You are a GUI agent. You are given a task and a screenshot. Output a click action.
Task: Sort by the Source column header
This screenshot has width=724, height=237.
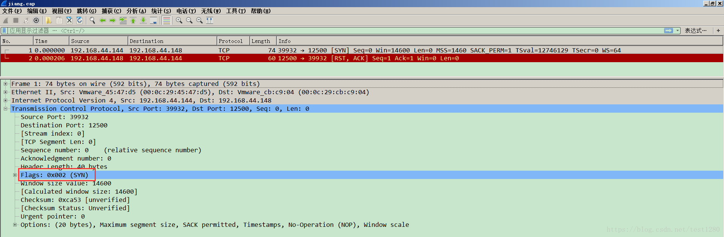tap(98, 41)
